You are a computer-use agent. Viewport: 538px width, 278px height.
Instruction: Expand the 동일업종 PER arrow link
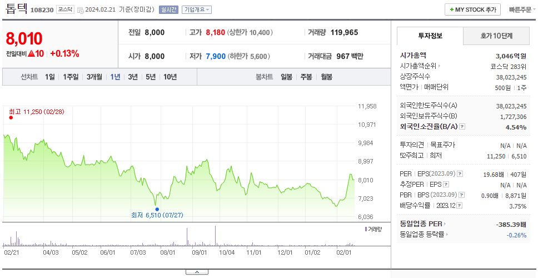click(445, 224)
